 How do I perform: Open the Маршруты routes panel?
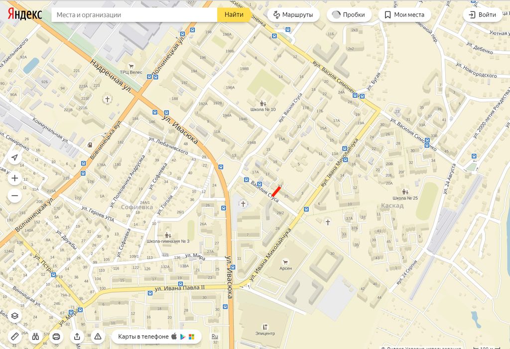pos(293,14)
